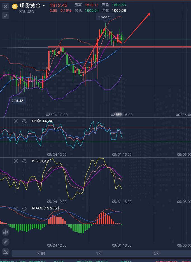Switch to the 分时 timeframe tab
The width and height of the screenshot is (191, 262).
pos(41,253)
